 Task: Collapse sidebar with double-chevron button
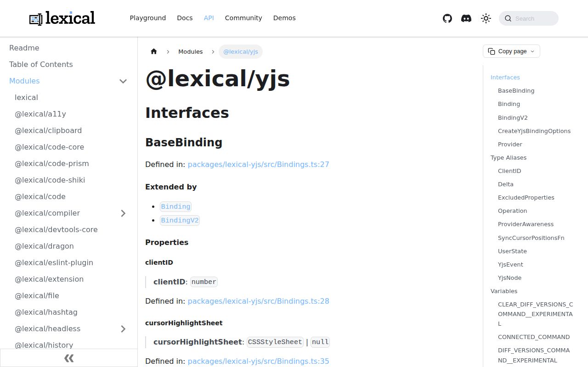point(69,358)
